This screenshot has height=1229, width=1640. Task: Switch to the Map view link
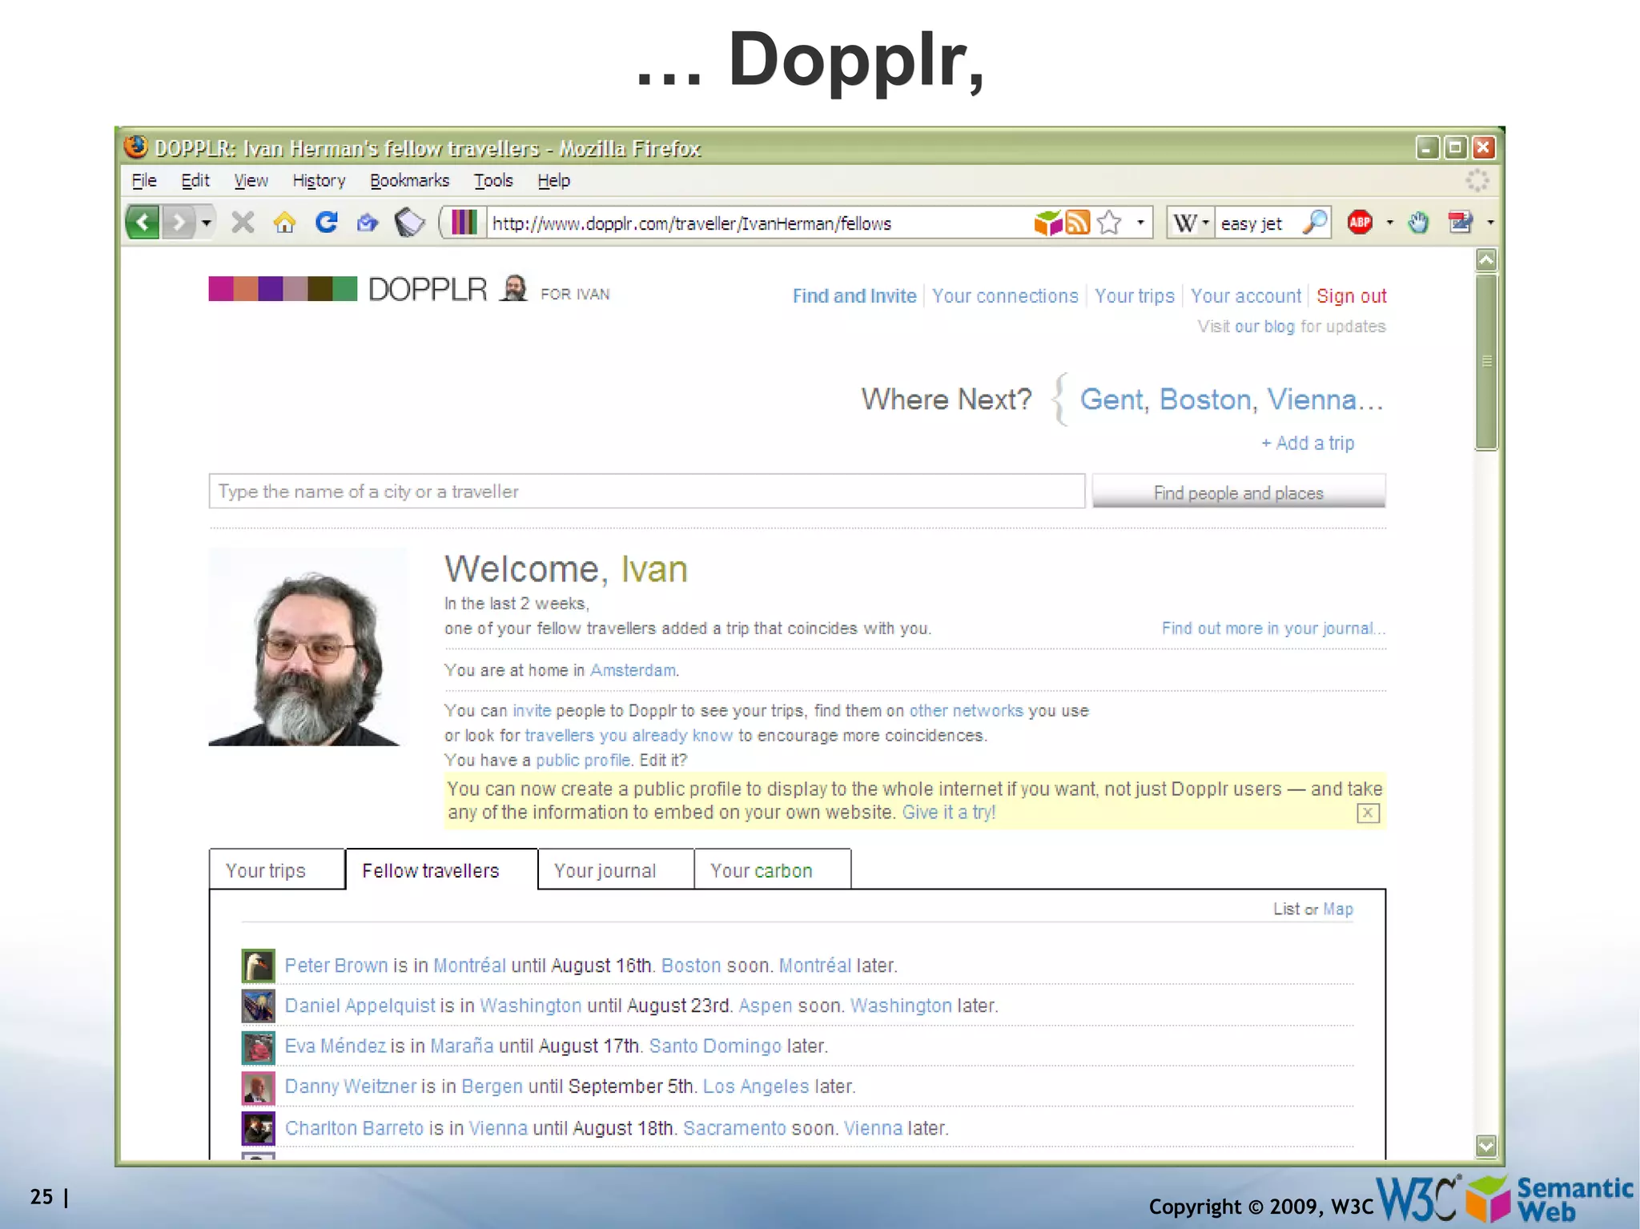tap(1337, 909)
